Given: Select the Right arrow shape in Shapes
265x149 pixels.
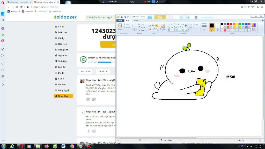Looking at the screenshot, I should (180, 27).
